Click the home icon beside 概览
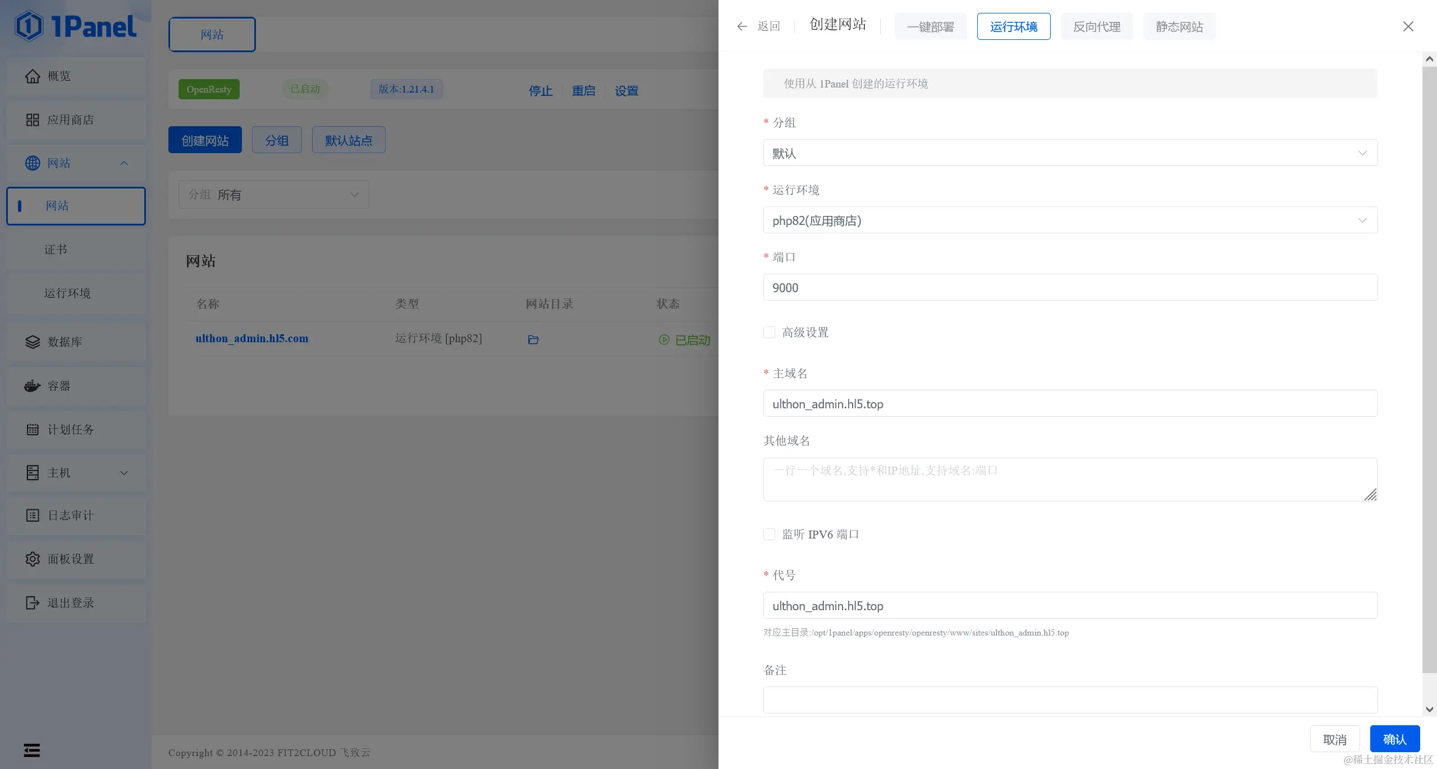Viewport: 1437px width, 769px height. point(33,76)
